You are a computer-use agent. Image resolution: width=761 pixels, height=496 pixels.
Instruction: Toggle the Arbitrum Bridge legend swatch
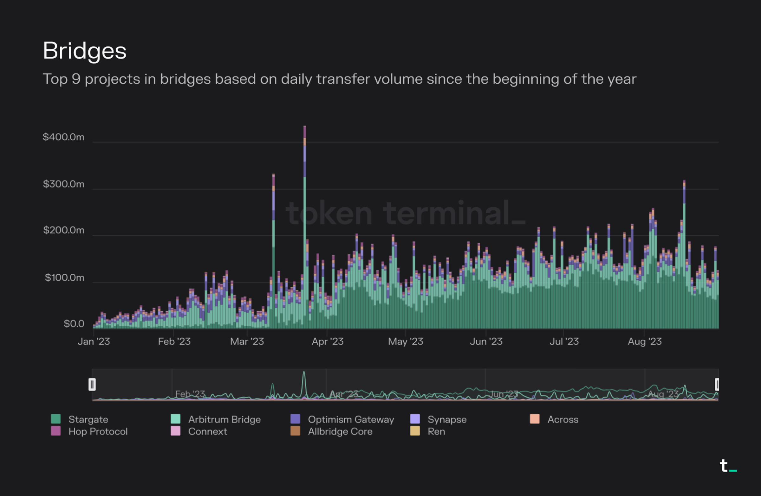coord(176,419)
